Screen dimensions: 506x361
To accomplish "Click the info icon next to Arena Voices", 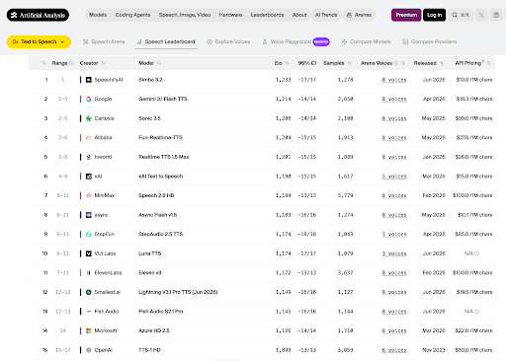I will (x=396, y=63).
